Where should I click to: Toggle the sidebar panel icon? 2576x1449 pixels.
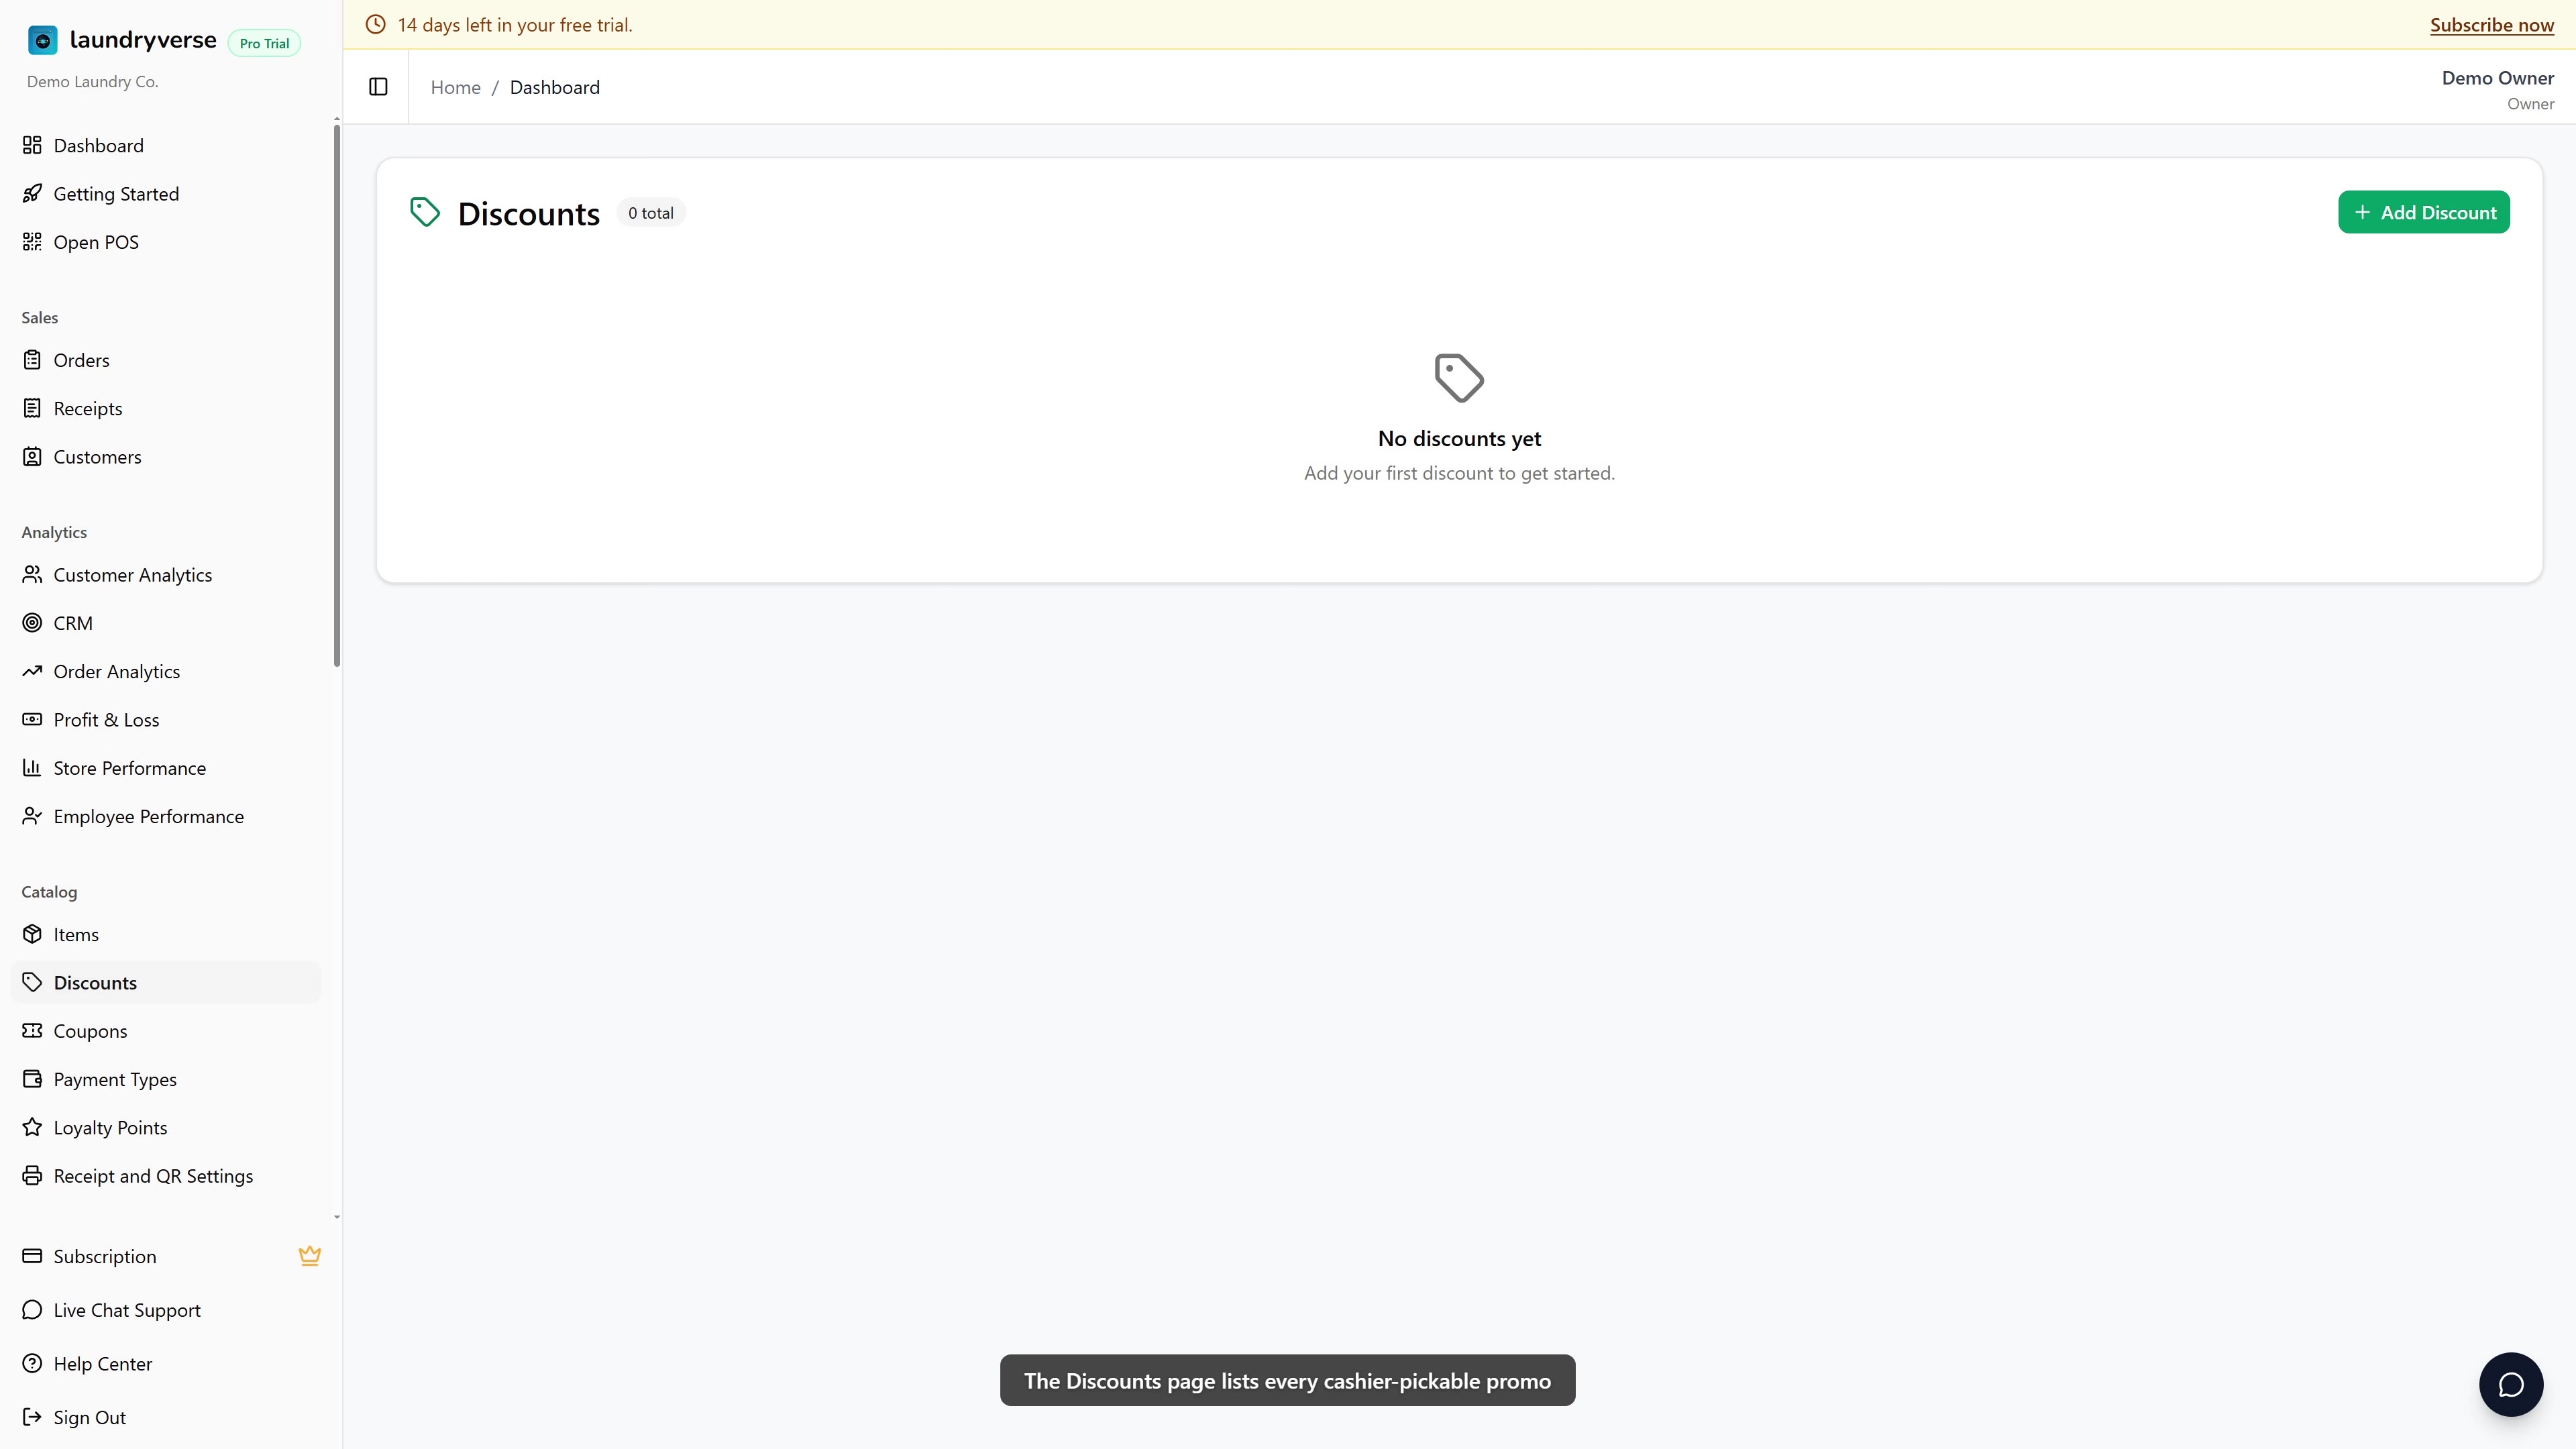click(378, 87)
